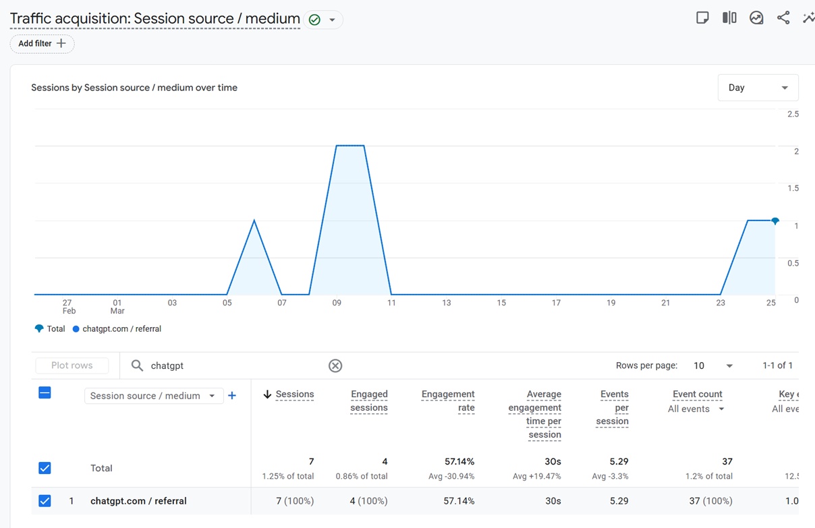Viewport: 815px width, 528px height.
Task: Click the data point marker on day 25
Action: [775, 221]
